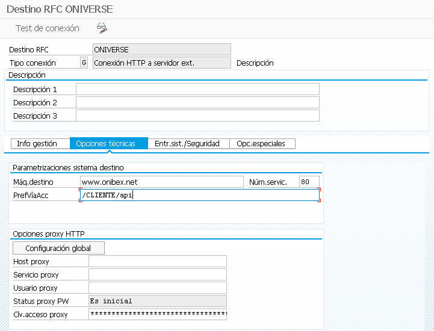434x331 pixels.
Task: Click the Servicio proxy input box
Action: coord(157,274)
